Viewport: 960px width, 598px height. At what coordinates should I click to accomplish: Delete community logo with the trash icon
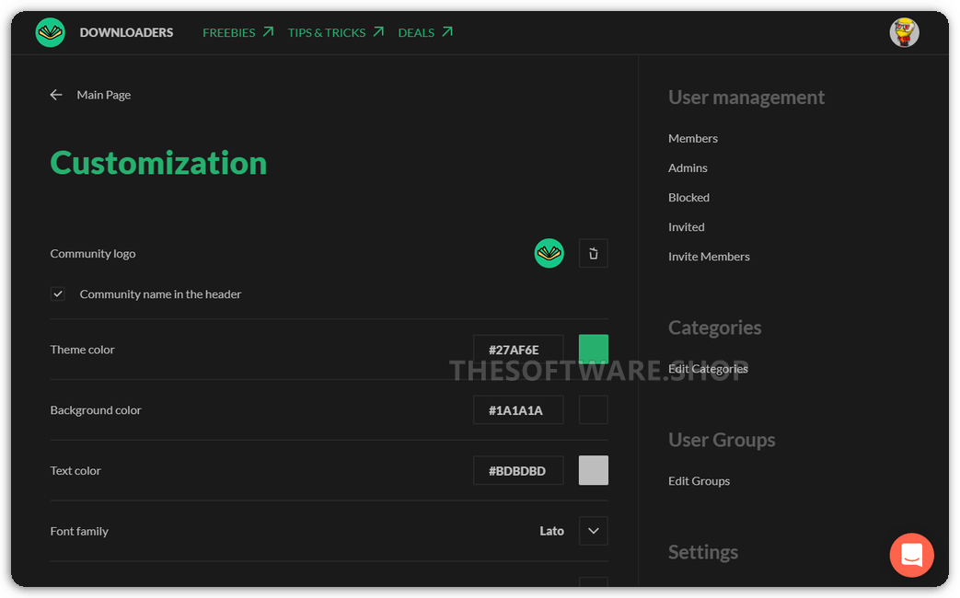click(593, 254)
